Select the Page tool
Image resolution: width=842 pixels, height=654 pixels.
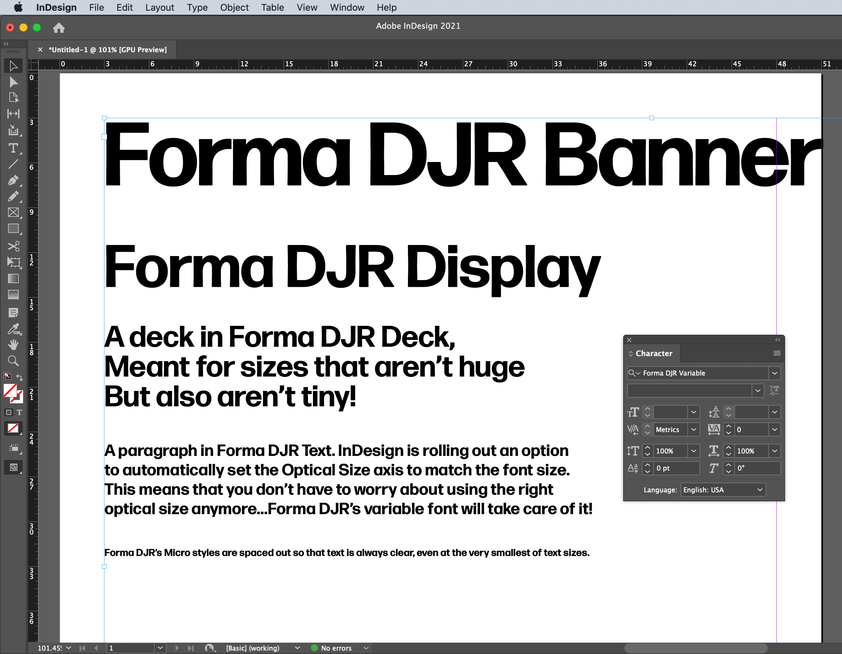click(13, 98)
